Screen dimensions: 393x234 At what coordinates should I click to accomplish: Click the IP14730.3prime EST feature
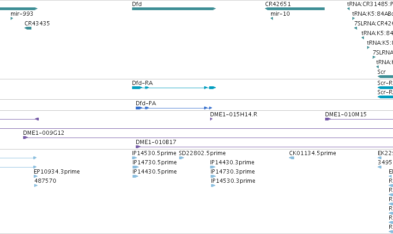(213, 176)
